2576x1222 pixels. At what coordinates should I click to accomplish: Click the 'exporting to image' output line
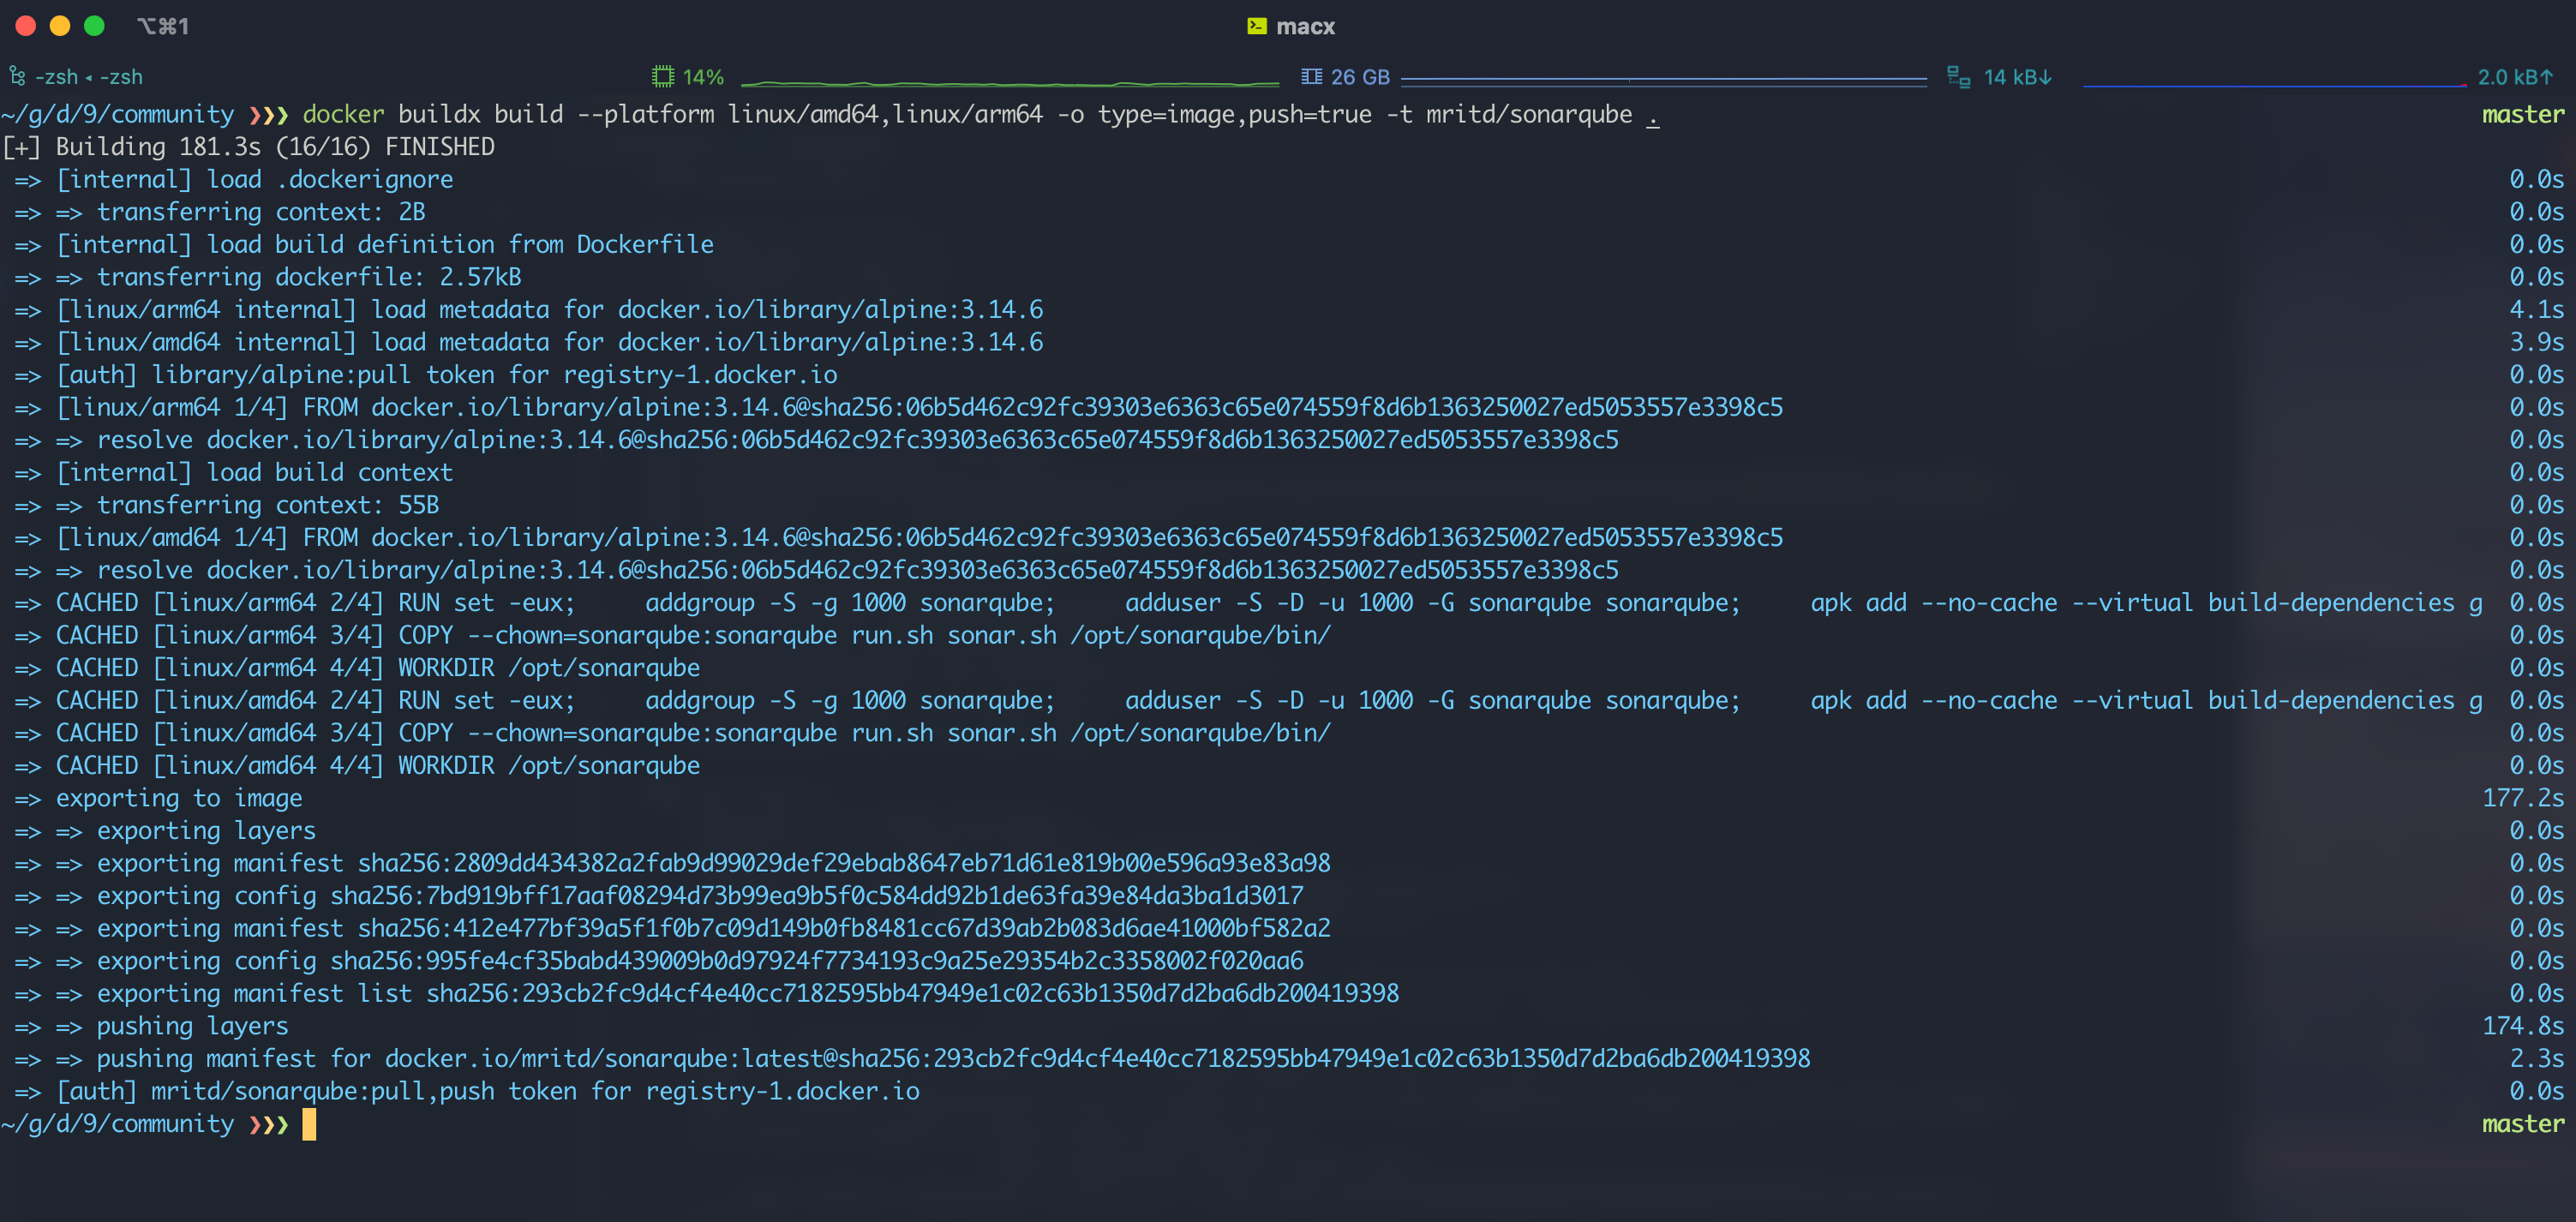coord(178,798)
